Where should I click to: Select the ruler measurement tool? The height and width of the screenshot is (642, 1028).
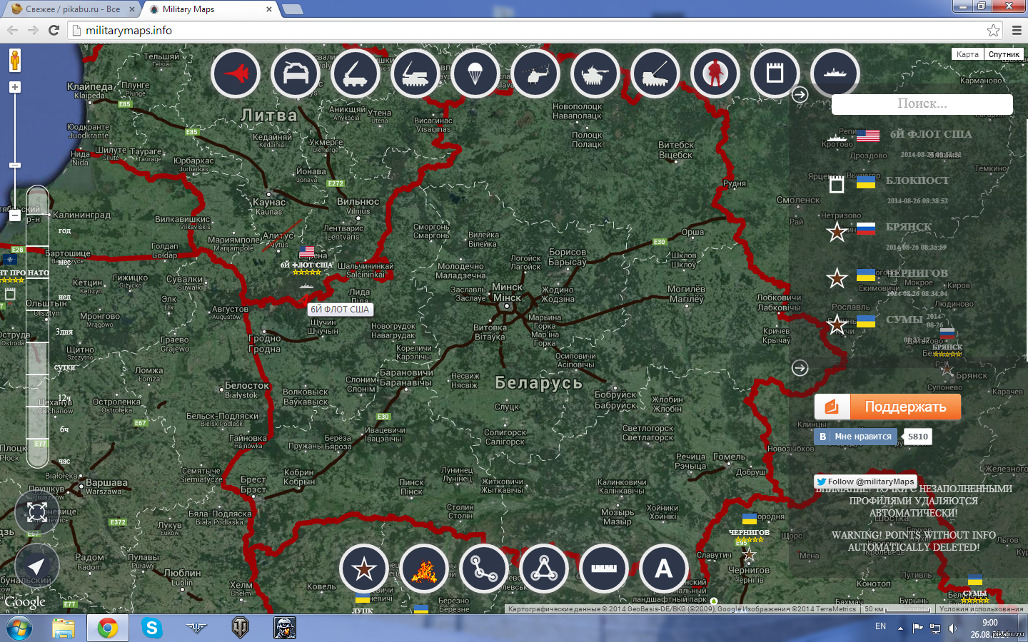click(x=604, y=569)
